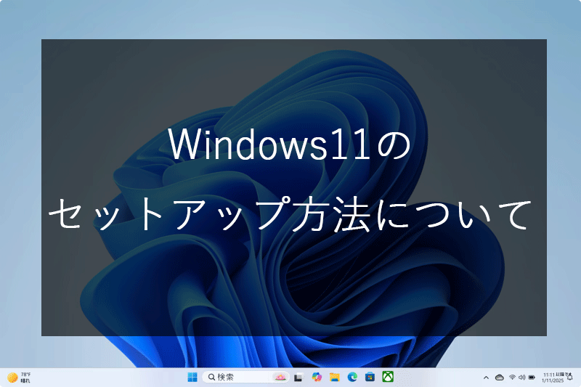
Task: Open the Wi-Fi network settings icon
Action: click(512, 378)
